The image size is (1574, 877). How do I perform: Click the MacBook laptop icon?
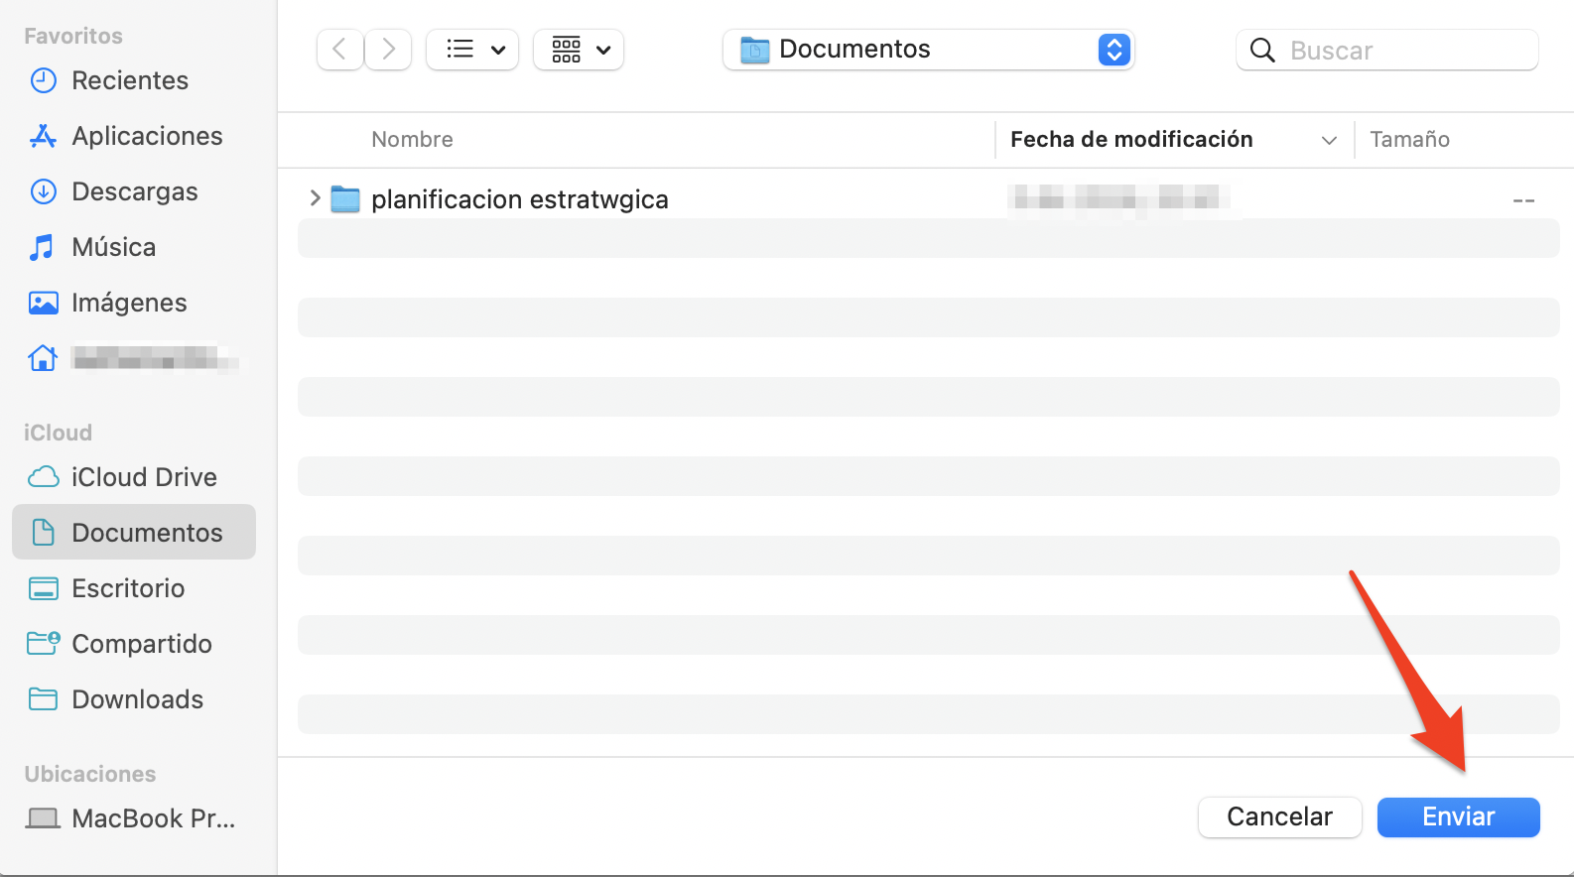(x=43, y=818)
